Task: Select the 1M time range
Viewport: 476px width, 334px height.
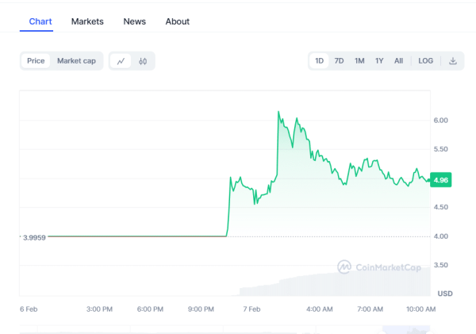Action: tap(359, 61)
